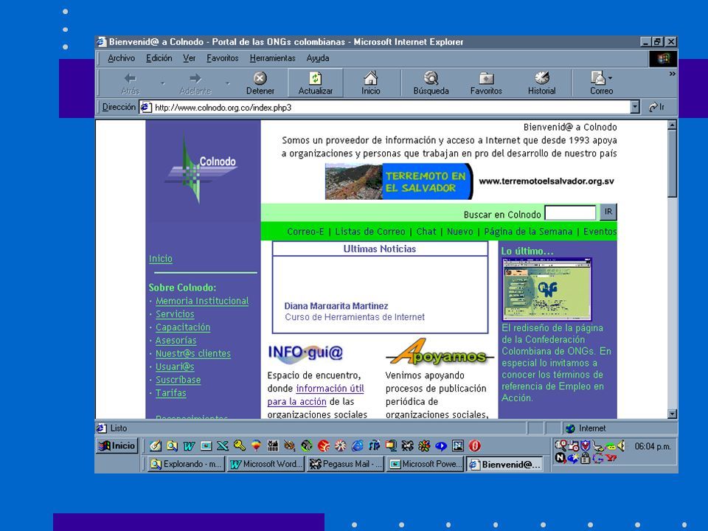Image resolution: width=708 pixels, height=531 pixels.
Task: Launch Internet Explorer from quick launch bar
Action: [x=357, y=446]
